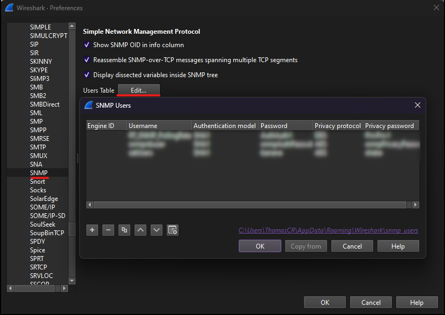The height and width of the screenshot is (315, 445).
Task: Sort by Username column header
Action: (159, 125)
